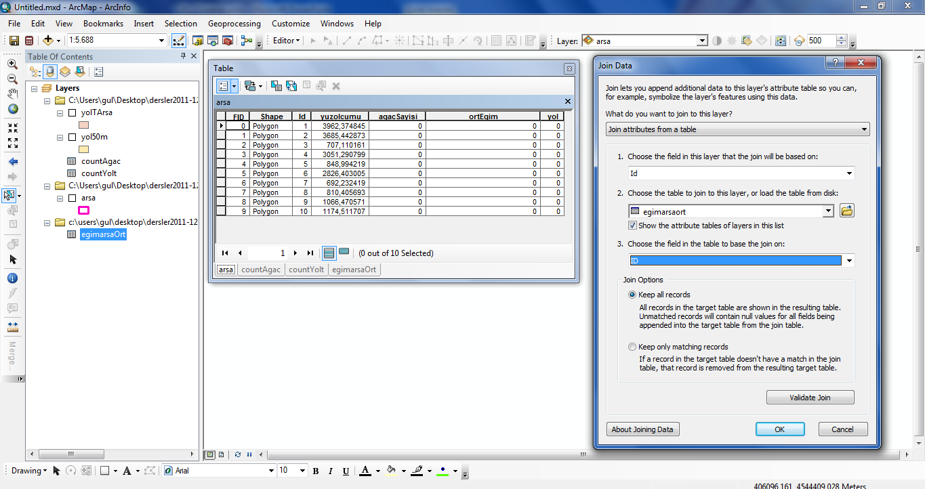Viewport: 925px width, 489px height.
Task: Open the ArcToolbox window icon
Action: click(228, 41)
